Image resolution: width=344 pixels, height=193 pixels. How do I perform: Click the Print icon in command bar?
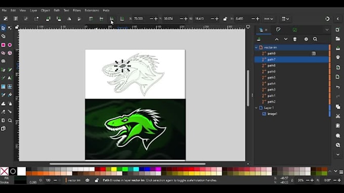(338, 57)
